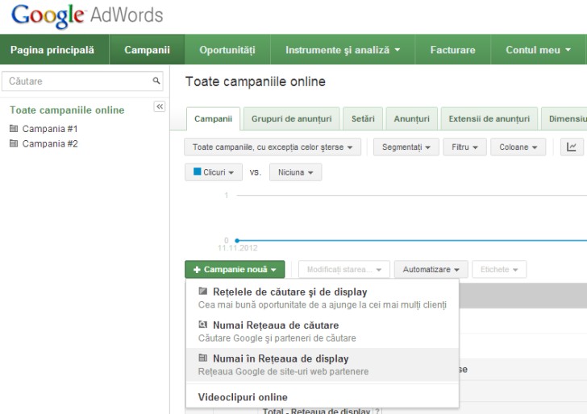
Task: Open the Coloane dropdown
Action: click(x=518, y=147)
